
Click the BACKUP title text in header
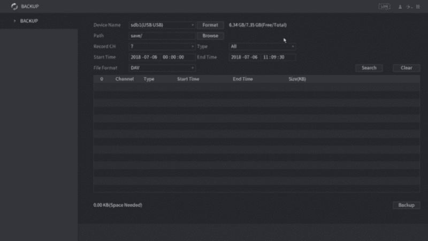coord(30,6)
